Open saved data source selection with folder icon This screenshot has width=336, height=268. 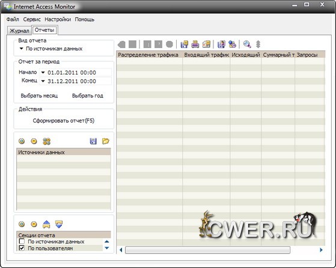pyautogui.click(x=106, y=141)
